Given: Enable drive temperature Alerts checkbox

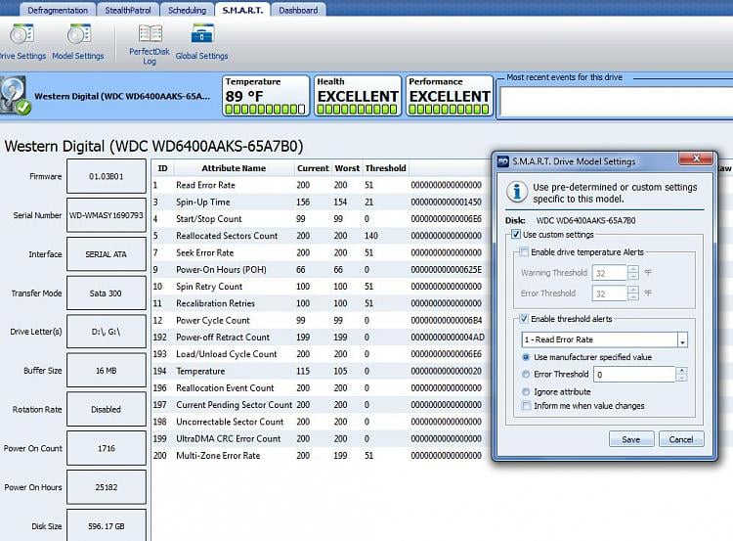Looking at the screenshot, I should tap(524, 251).
